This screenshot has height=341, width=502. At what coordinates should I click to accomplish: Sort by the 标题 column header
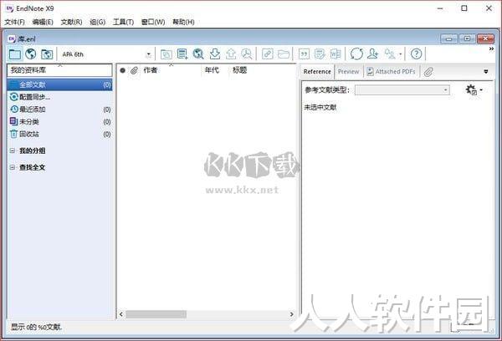(240, 70)
